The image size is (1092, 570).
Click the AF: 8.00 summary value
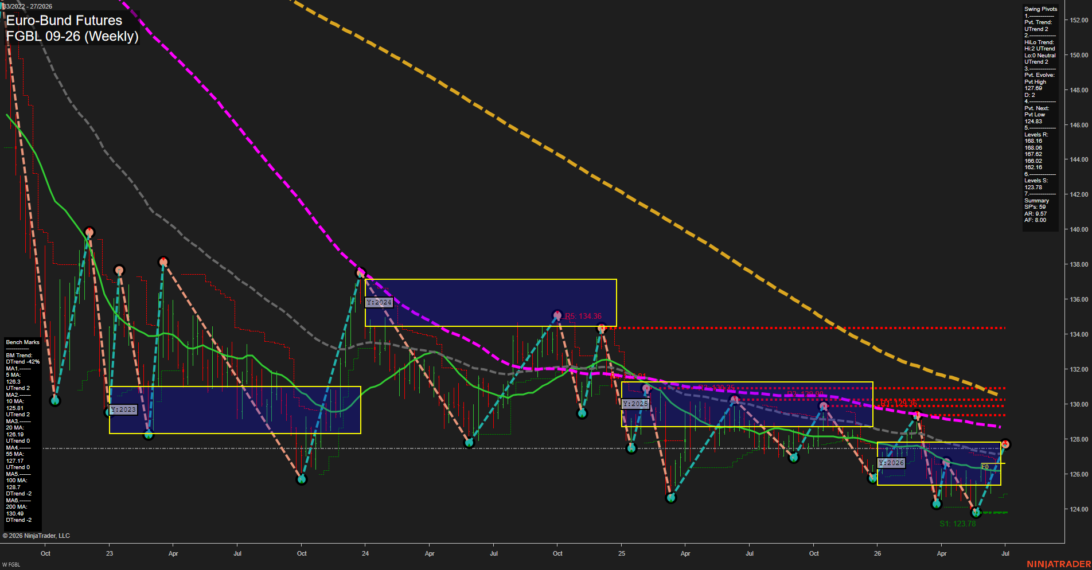tap(1035, 220)
